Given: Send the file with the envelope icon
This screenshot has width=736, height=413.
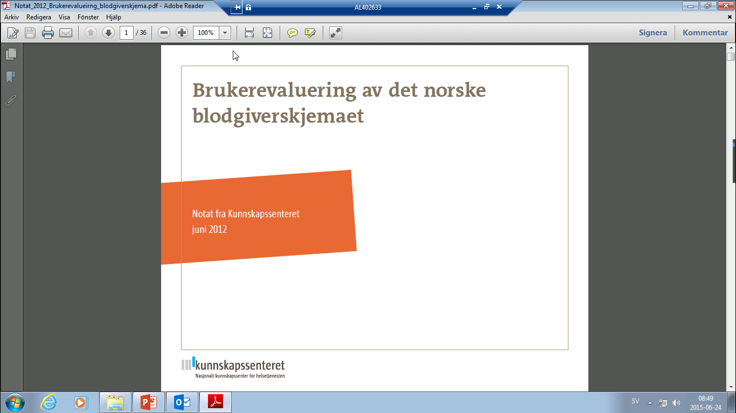Looking at the screenshot, I should click(x=66, y=33).
